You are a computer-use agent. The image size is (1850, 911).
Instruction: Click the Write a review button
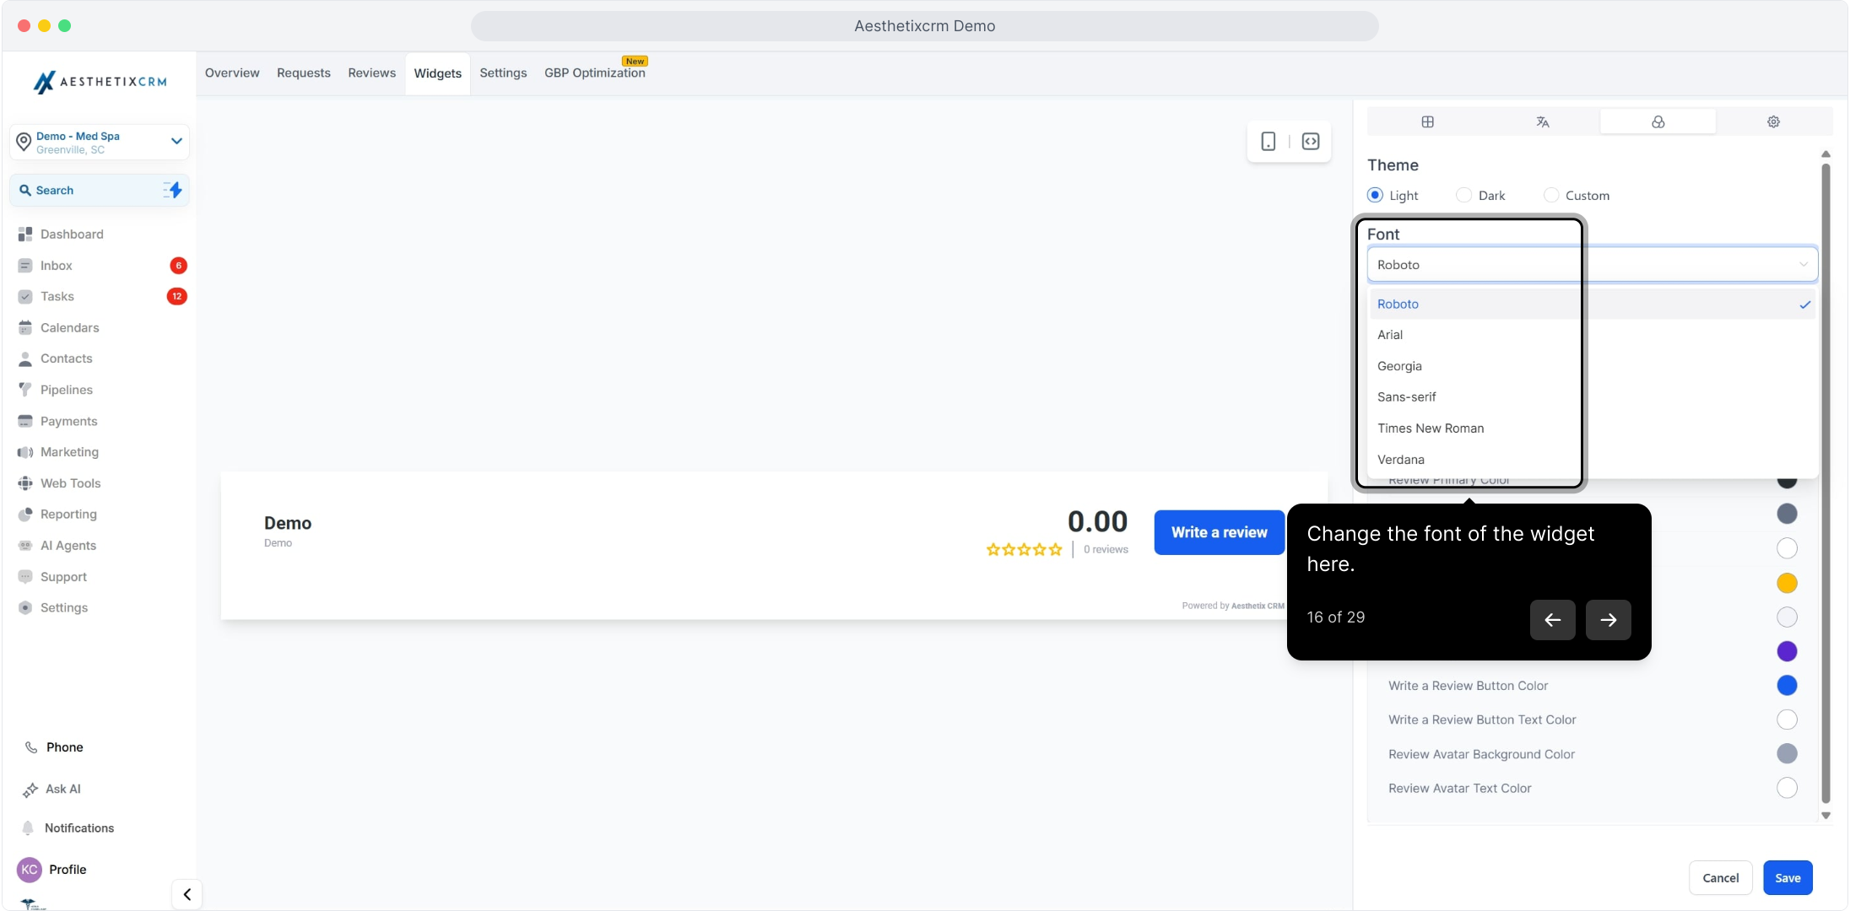1219,532
